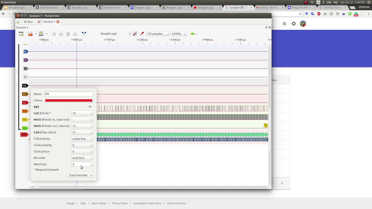This screenshot has width=372, height=209.
Task: Open the Google apps grid icon
Action: pos(284,24)
